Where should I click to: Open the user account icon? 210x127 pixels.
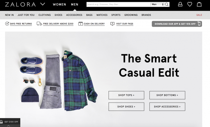(x=180, y=4)
